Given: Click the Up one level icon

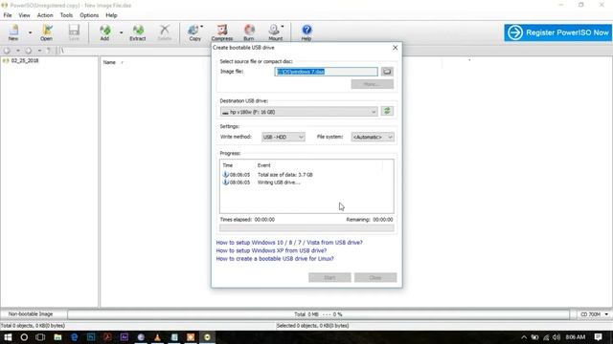Looking at the screenshot, I should (49, 51).
